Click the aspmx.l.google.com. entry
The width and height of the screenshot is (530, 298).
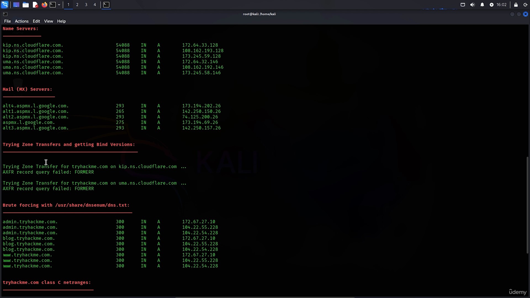pyautogui.click(x=29, y=123)
